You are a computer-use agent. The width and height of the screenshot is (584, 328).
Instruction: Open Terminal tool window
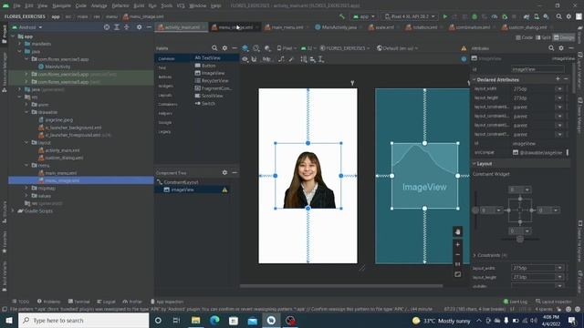coord(79,302)
